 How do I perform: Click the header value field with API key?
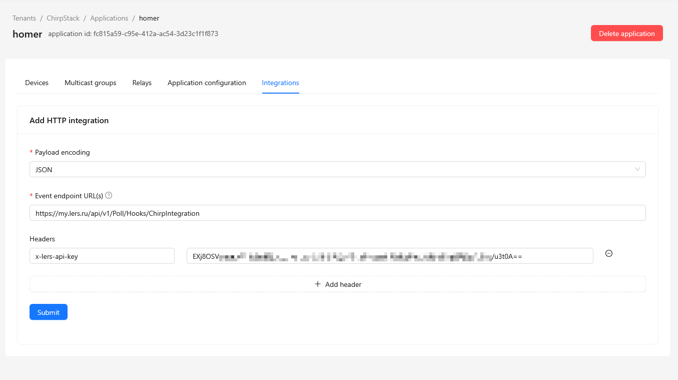[389, 256]
